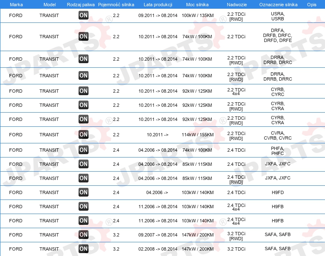Click the ON fuel icon in the H9FD row
This screenshot has height=256, width=325.
tap(84, 192)
